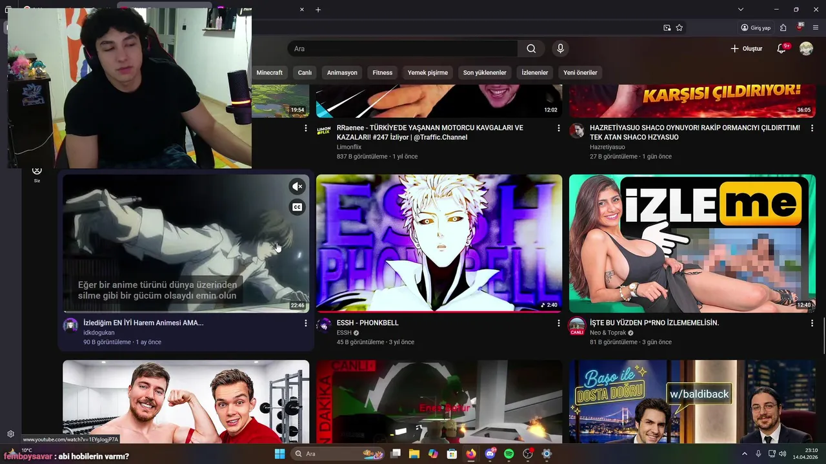Select the Animasyon filter chip

coord(342,73)
